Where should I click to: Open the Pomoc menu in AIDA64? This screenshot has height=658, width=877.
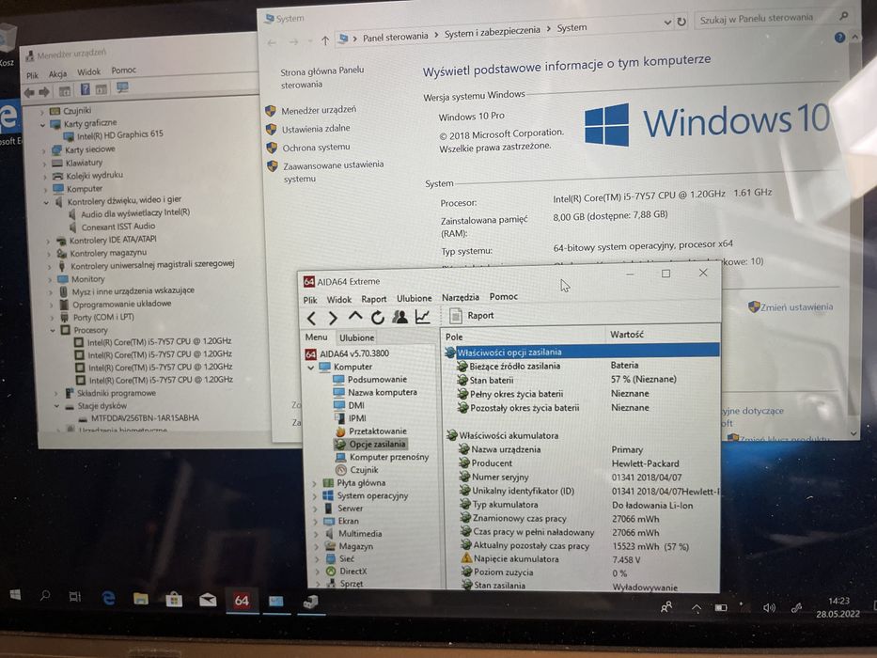tap(504, 296)
